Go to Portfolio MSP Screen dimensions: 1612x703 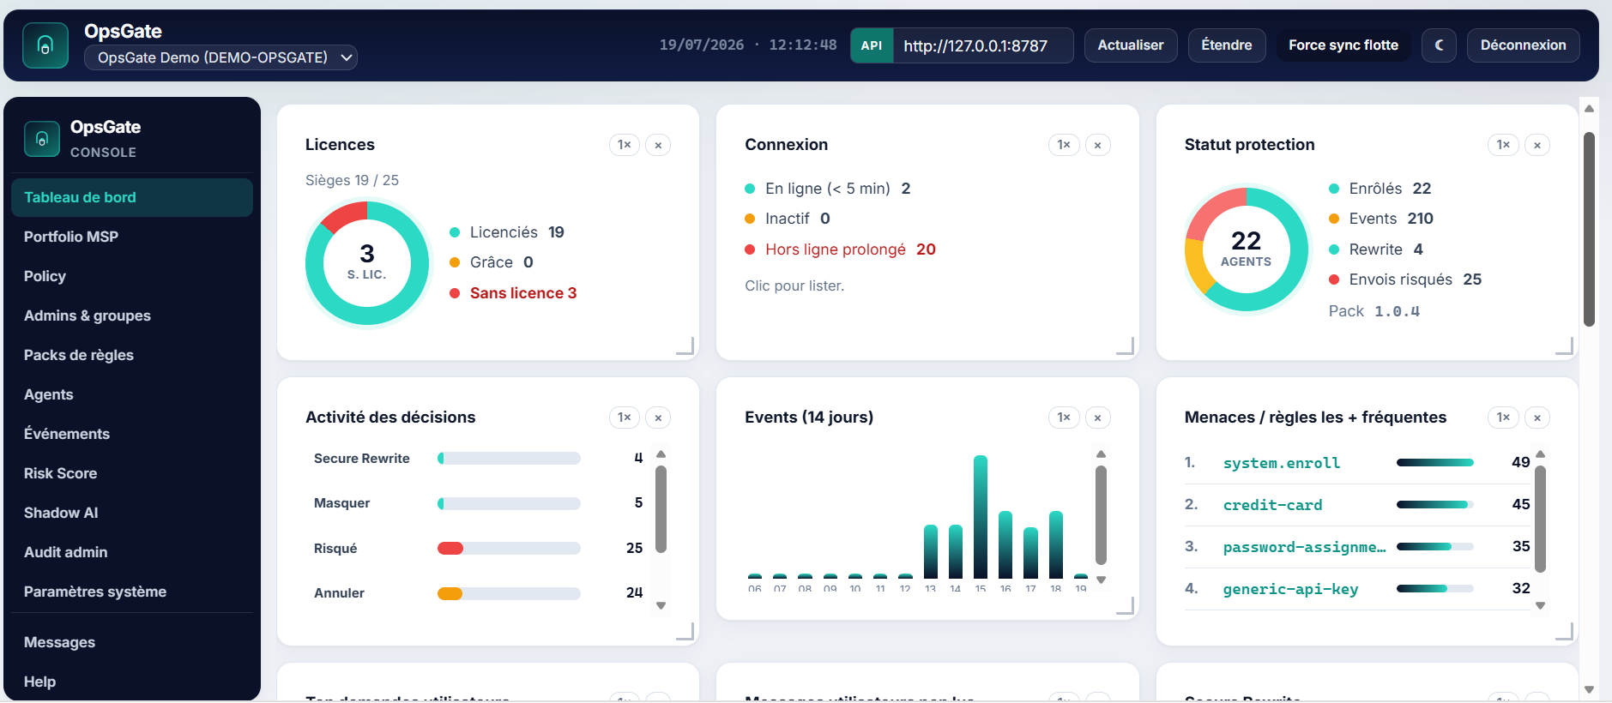[132, 237]
